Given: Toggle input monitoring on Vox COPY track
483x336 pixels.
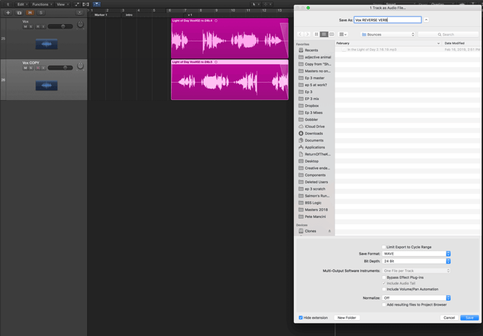Looking at the screenshot, I should point(43,68).
